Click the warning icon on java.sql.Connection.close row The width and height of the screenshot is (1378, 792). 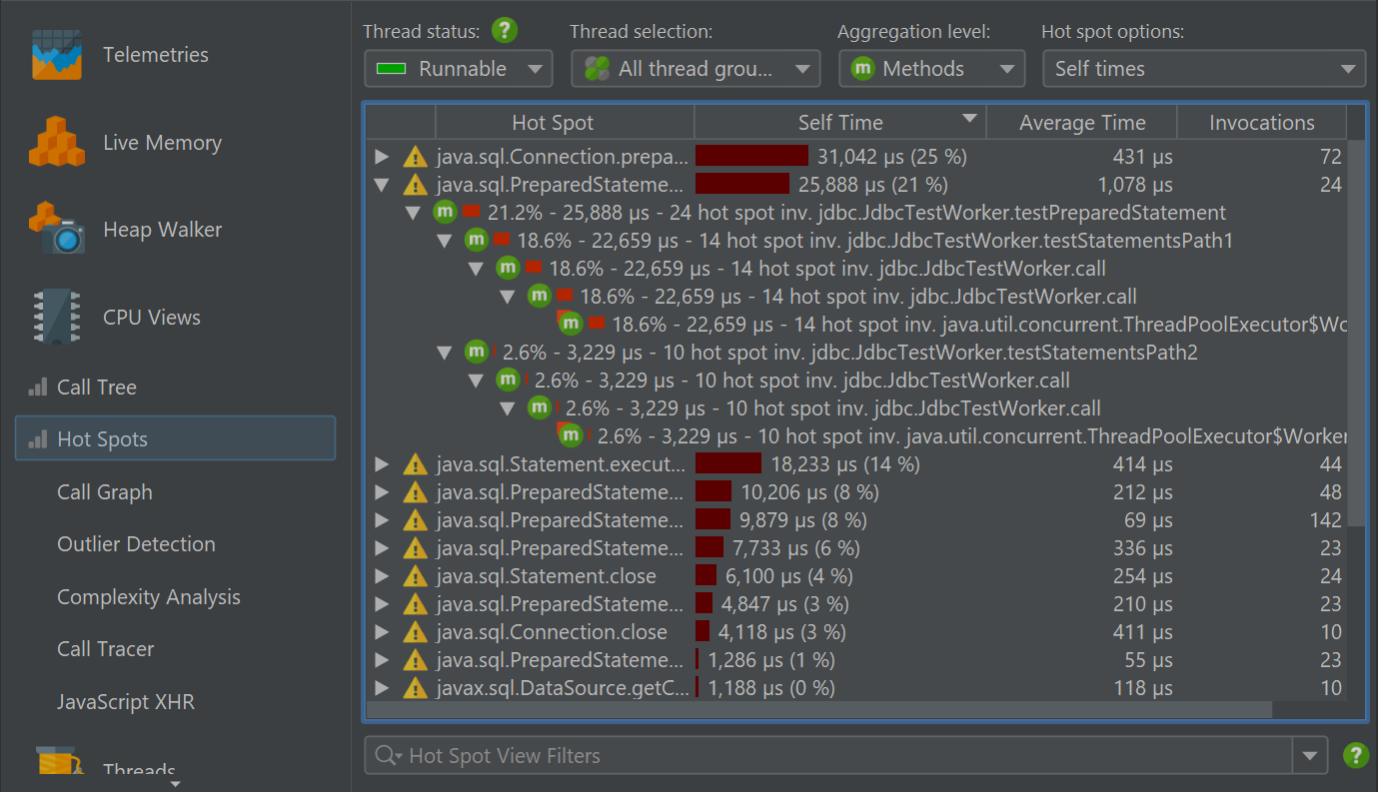[415, 632]
